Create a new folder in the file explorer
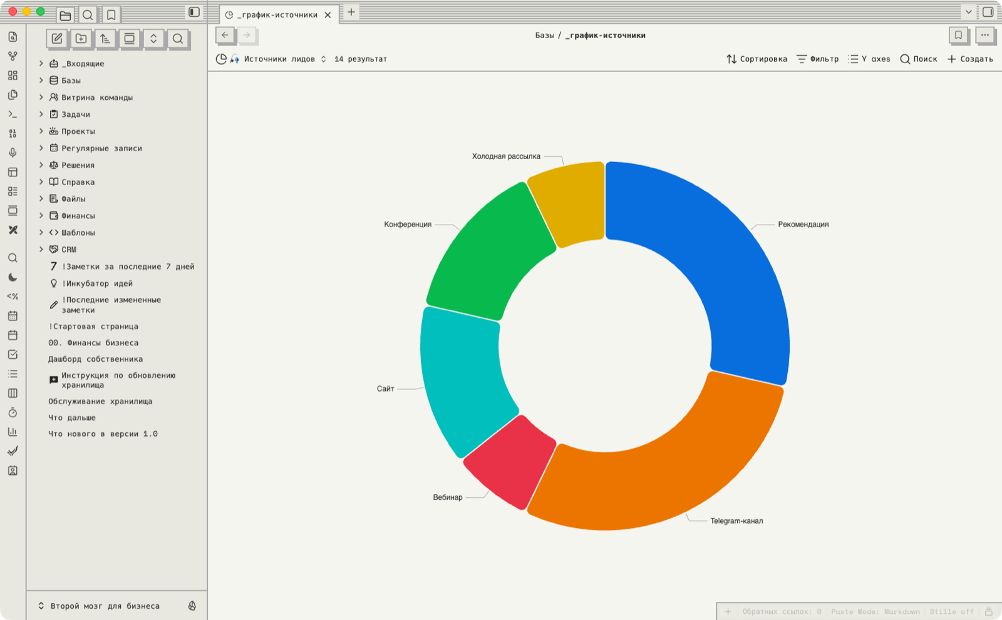1002x620 pixels. click(x=81, y=39)
